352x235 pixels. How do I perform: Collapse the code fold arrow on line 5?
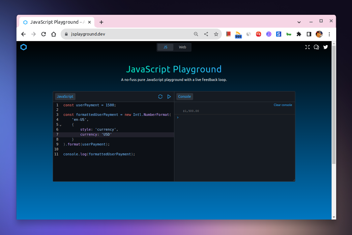(61, 125)
